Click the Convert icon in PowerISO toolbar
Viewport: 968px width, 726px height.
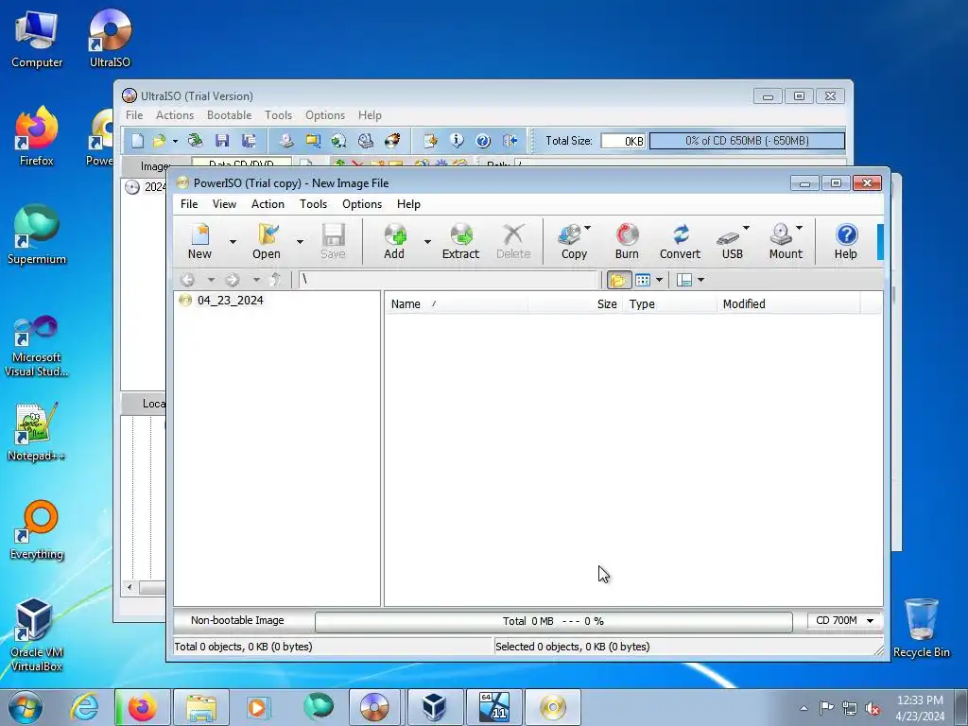(x=680, y=241)
